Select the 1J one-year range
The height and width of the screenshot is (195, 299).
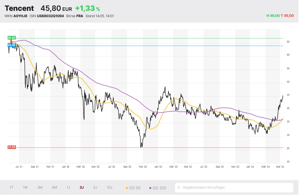(68, 187)
